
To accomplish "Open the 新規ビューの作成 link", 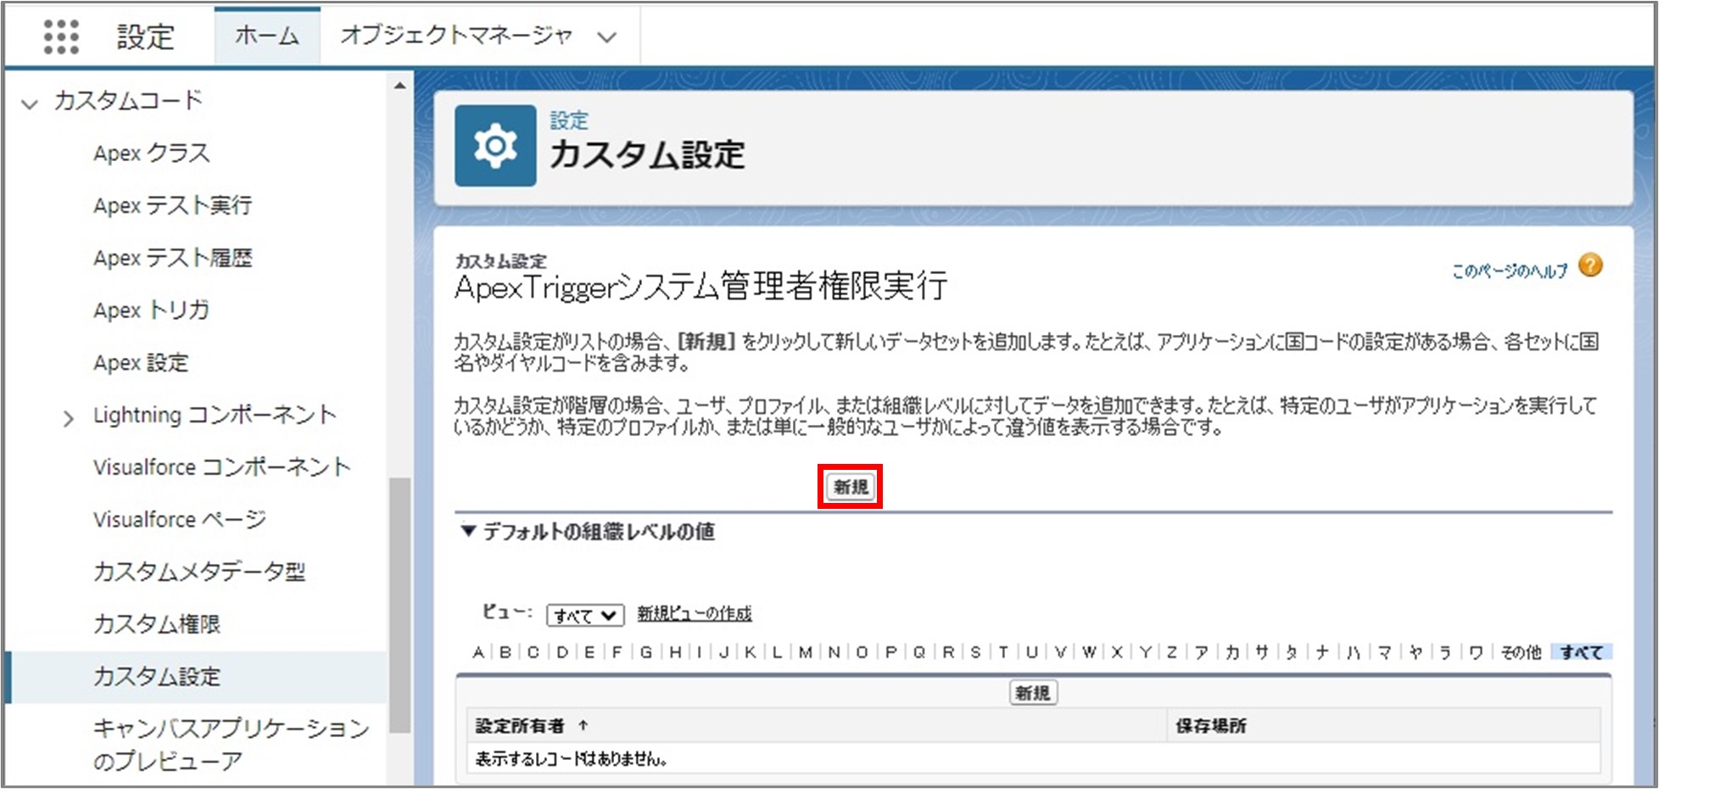I will pos(695,613).
